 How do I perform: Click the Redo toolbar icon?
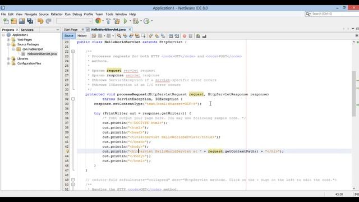coord(49,21)
